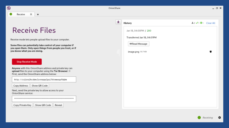Image resolution: width=229 pixels, height=128 pixels.
Task: Click the OnionShare logo icon in title bar
Action: 9,8
